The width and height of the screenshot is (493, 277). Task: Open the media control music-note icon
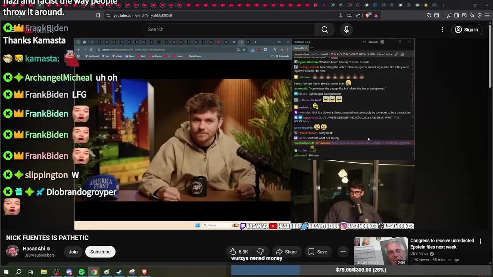(449, 15)
